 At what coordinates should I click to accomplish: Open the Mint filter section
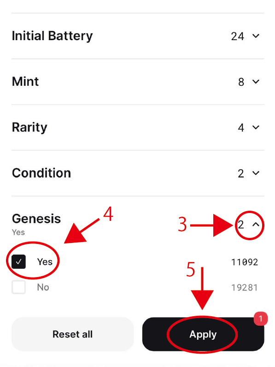[x=138, y=82]
